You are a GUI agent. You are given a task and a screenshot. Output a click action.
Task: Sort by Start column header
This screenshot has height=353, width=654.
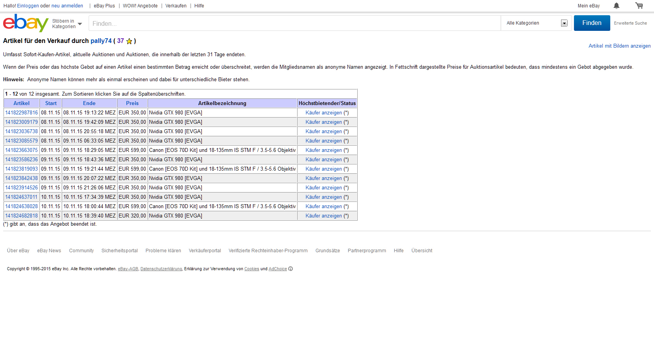51,103
